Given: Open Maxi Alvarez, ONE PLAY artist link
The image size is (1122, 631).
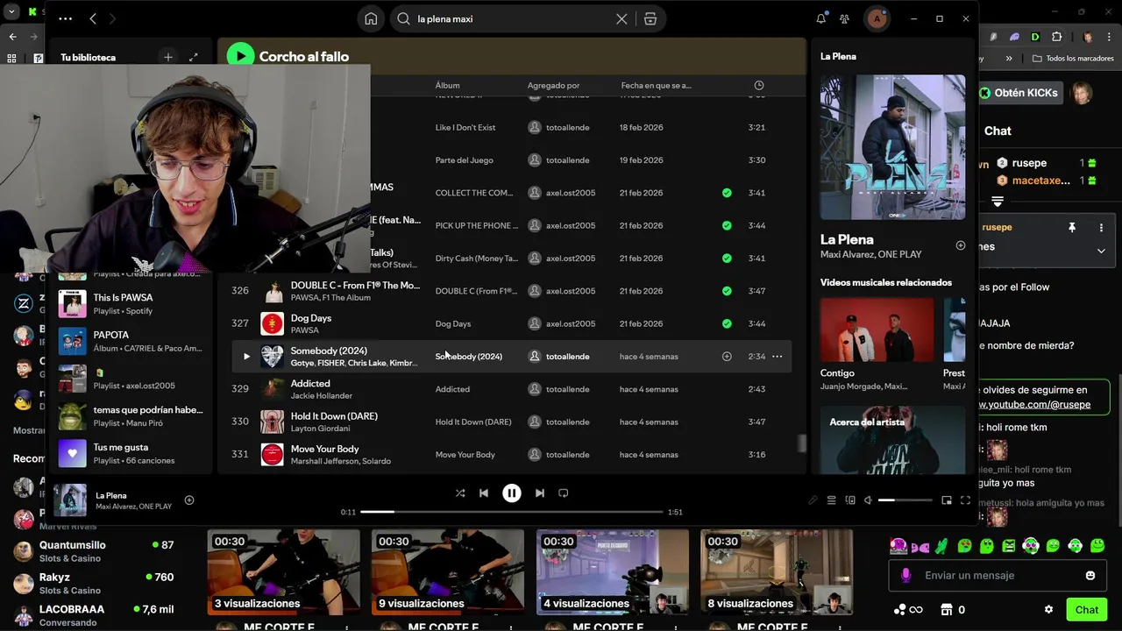Looking at the screenshot, I should click(870, 254).
